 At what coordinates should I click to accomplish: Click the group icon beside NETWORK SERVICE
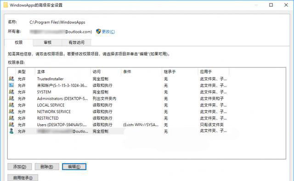click(11, 111)
